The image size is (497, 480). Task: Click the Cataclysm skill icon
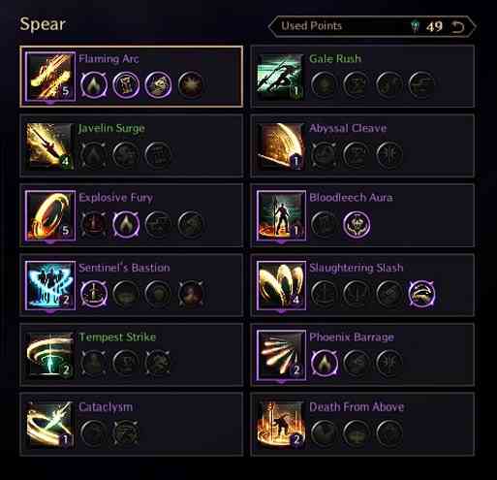pyautogui.click(x=50, y=425)
